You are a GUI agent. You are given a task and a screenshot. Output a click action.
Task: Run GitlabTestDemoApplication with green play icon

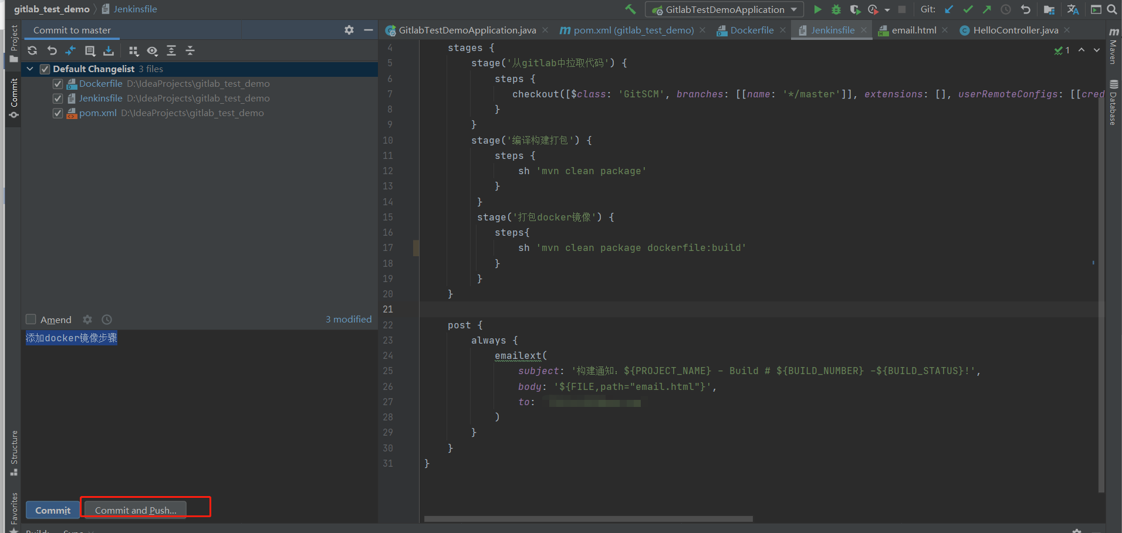(x=817, y=9)
